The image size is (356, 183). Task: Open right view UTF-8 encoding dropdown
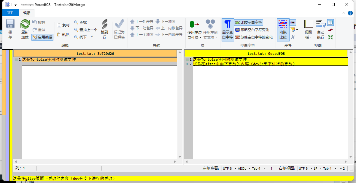click(305, 168)
